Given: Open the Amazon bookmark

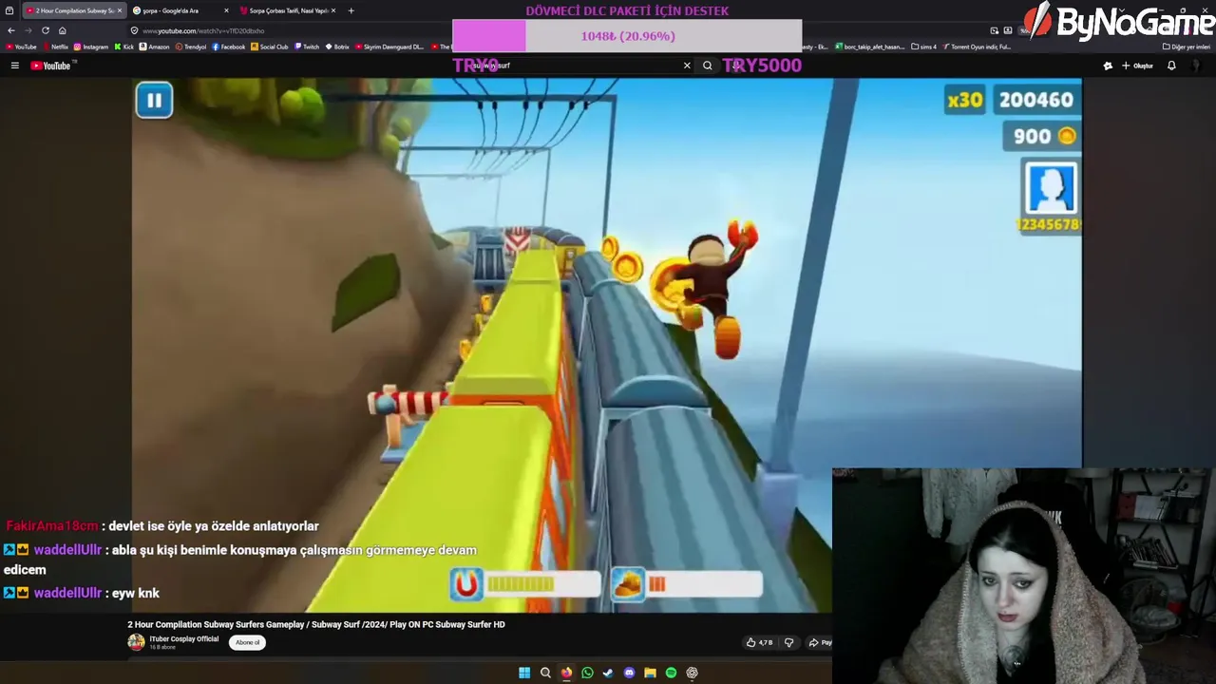Looking at the screenshot, I should pyautogui.click(x=154, y=47).
